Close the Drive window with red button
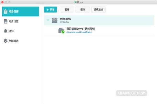Viewport: 157px width, 104px height. click(2, 2)
